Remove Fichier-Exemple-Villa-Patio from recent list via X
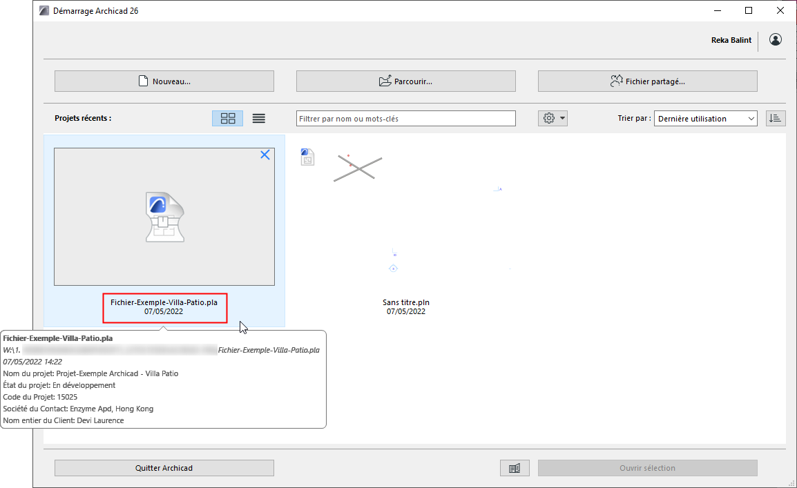Image resolution: width=797 pixels, height=488 pixels. tap(265, 155)
